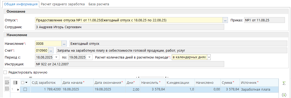Select the 'Начислено' cell 0,00
Image resolution: width=291 pixels, height=98 pixels.
[x=208, y=90]
